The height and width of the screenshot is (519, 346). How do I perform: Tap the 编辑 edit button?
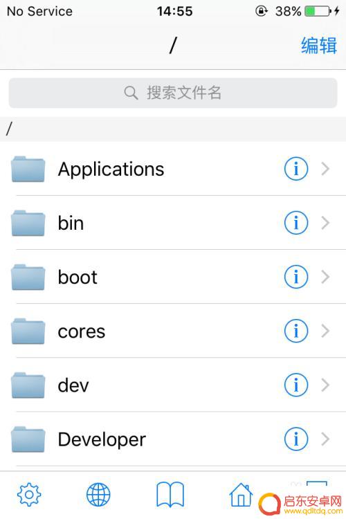coord(319,46)
